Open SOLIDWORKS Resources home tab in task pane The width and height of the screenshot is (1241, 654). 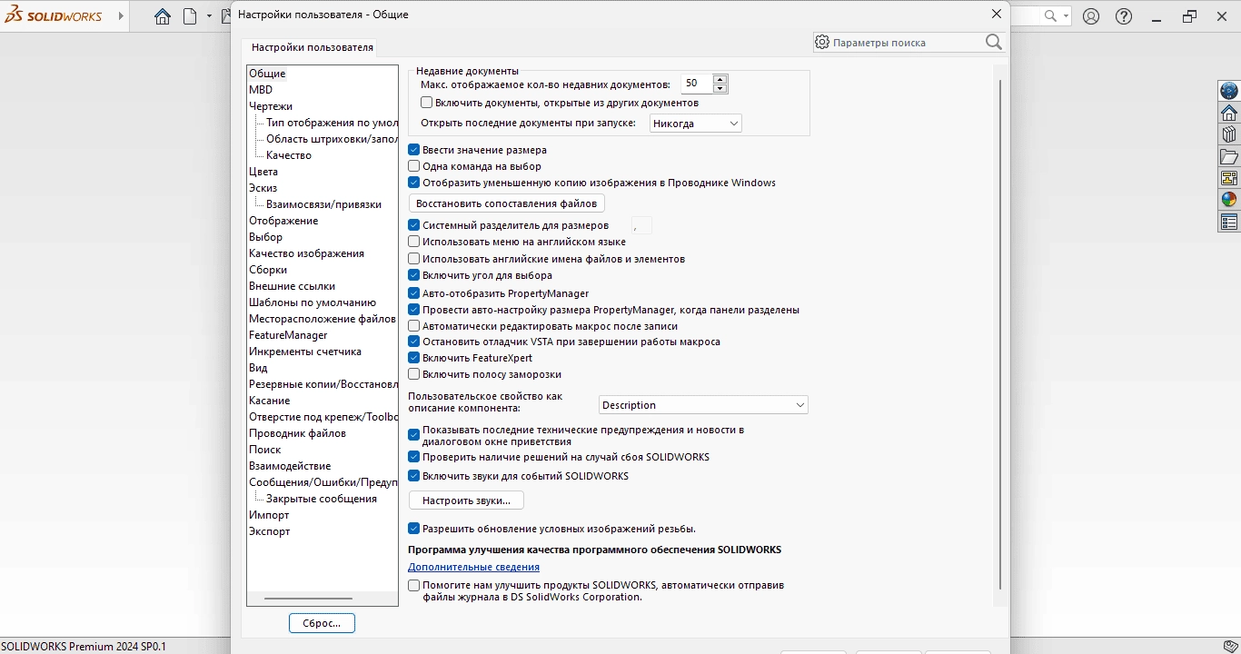1229,113
